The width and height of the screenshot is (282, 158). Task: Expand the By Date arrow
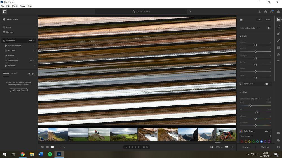tap(34, 51)
